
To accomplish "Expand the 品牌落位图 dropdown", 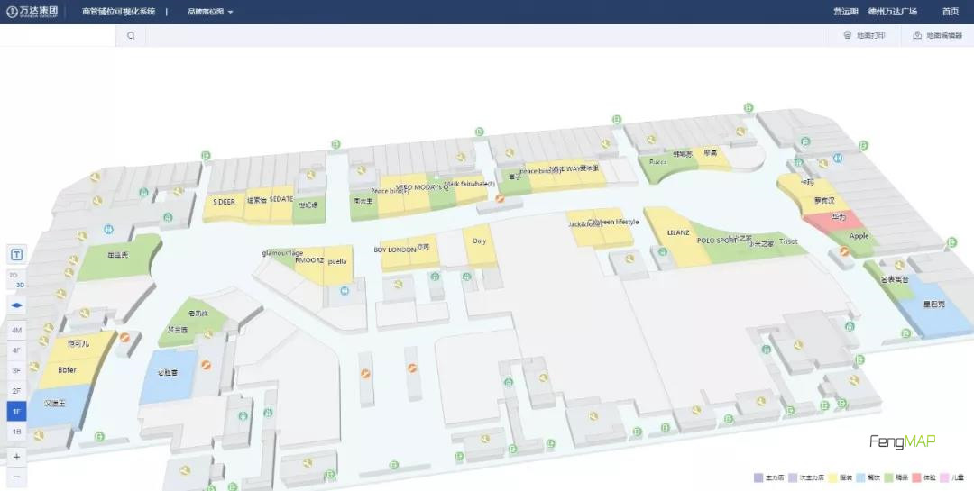I will [x=210, y=12].
